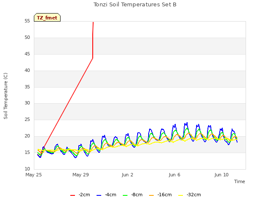Click the 45 y-axis tick label
This screenshot has width=271, height=203.
[x=27, y=54]
